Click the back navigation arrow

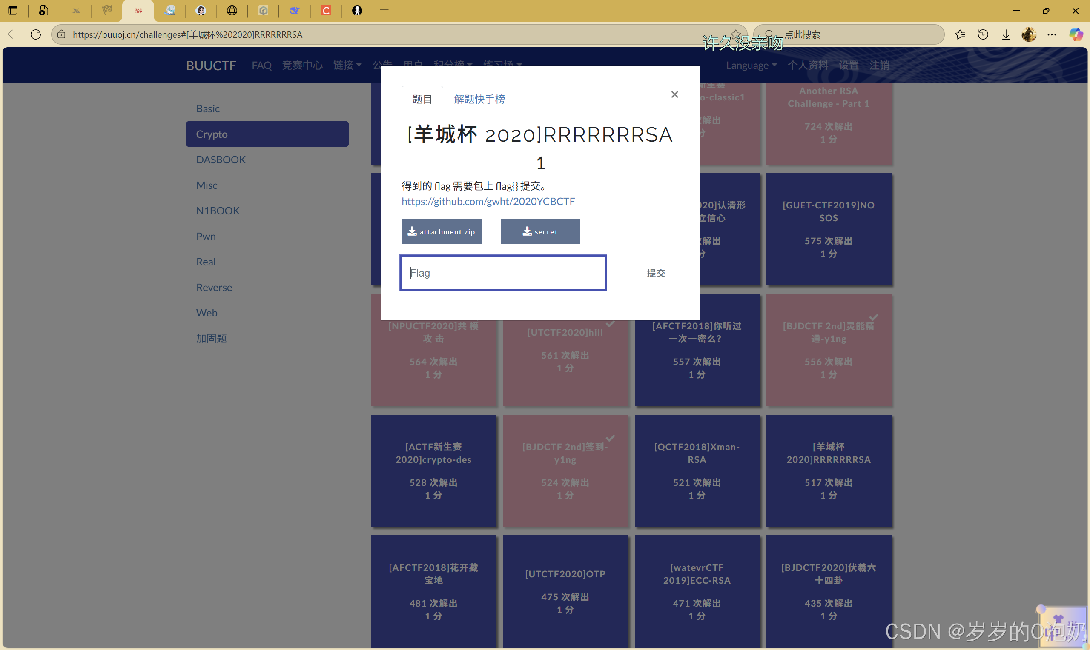click(x=12, y=34)
